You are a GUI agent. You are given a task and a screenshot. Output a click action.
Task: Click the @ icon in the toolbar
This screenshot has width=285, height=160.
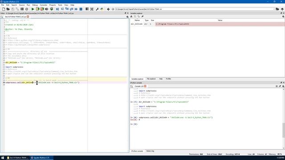tap(27, 9)
